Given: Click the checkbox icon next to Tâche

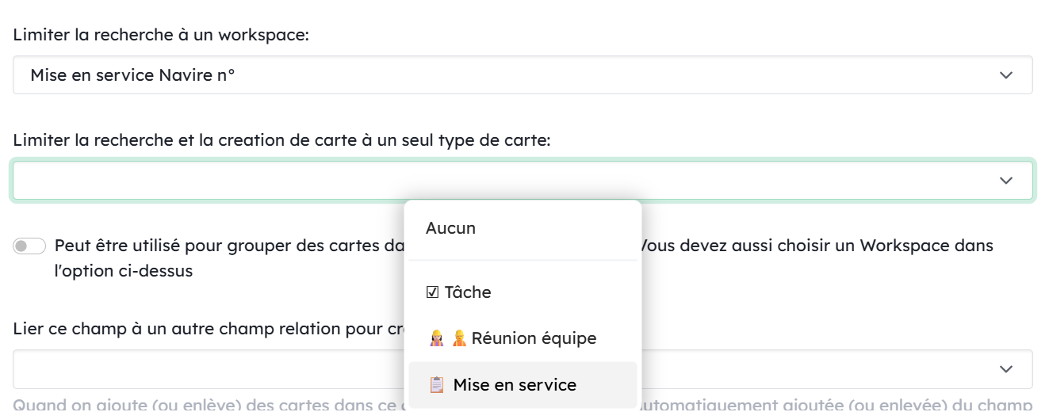Looking at the screenshot, I should 432,292.
